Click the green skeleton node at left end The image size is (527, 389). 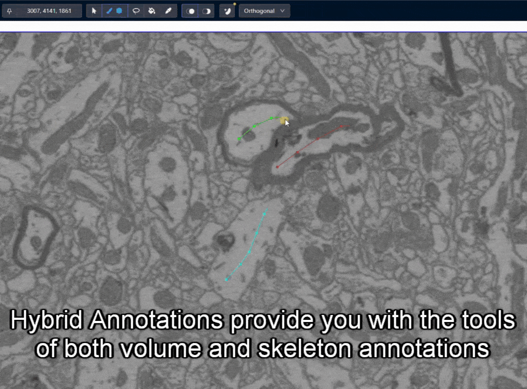(x=239, y=139)
